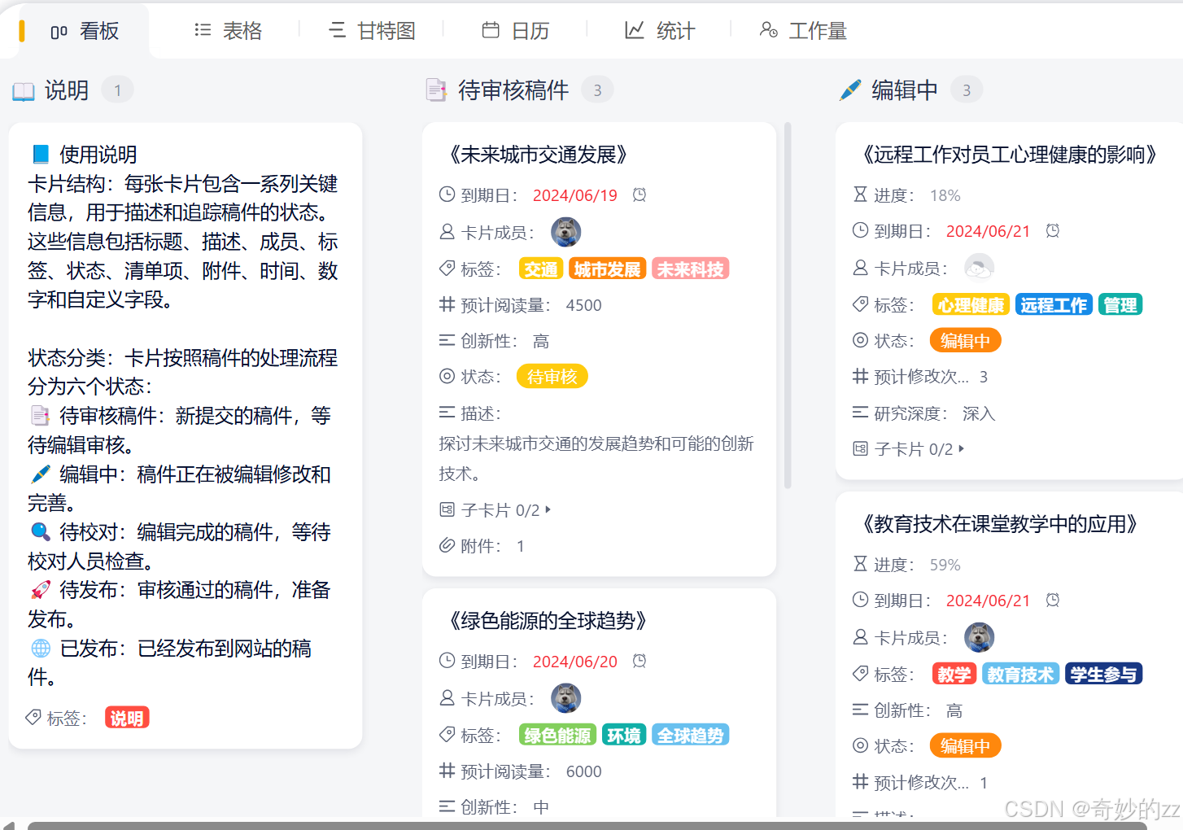This screenshot has height=830, width=1183.
Task: Open the 统计 view tab
Action: (660, 31)
